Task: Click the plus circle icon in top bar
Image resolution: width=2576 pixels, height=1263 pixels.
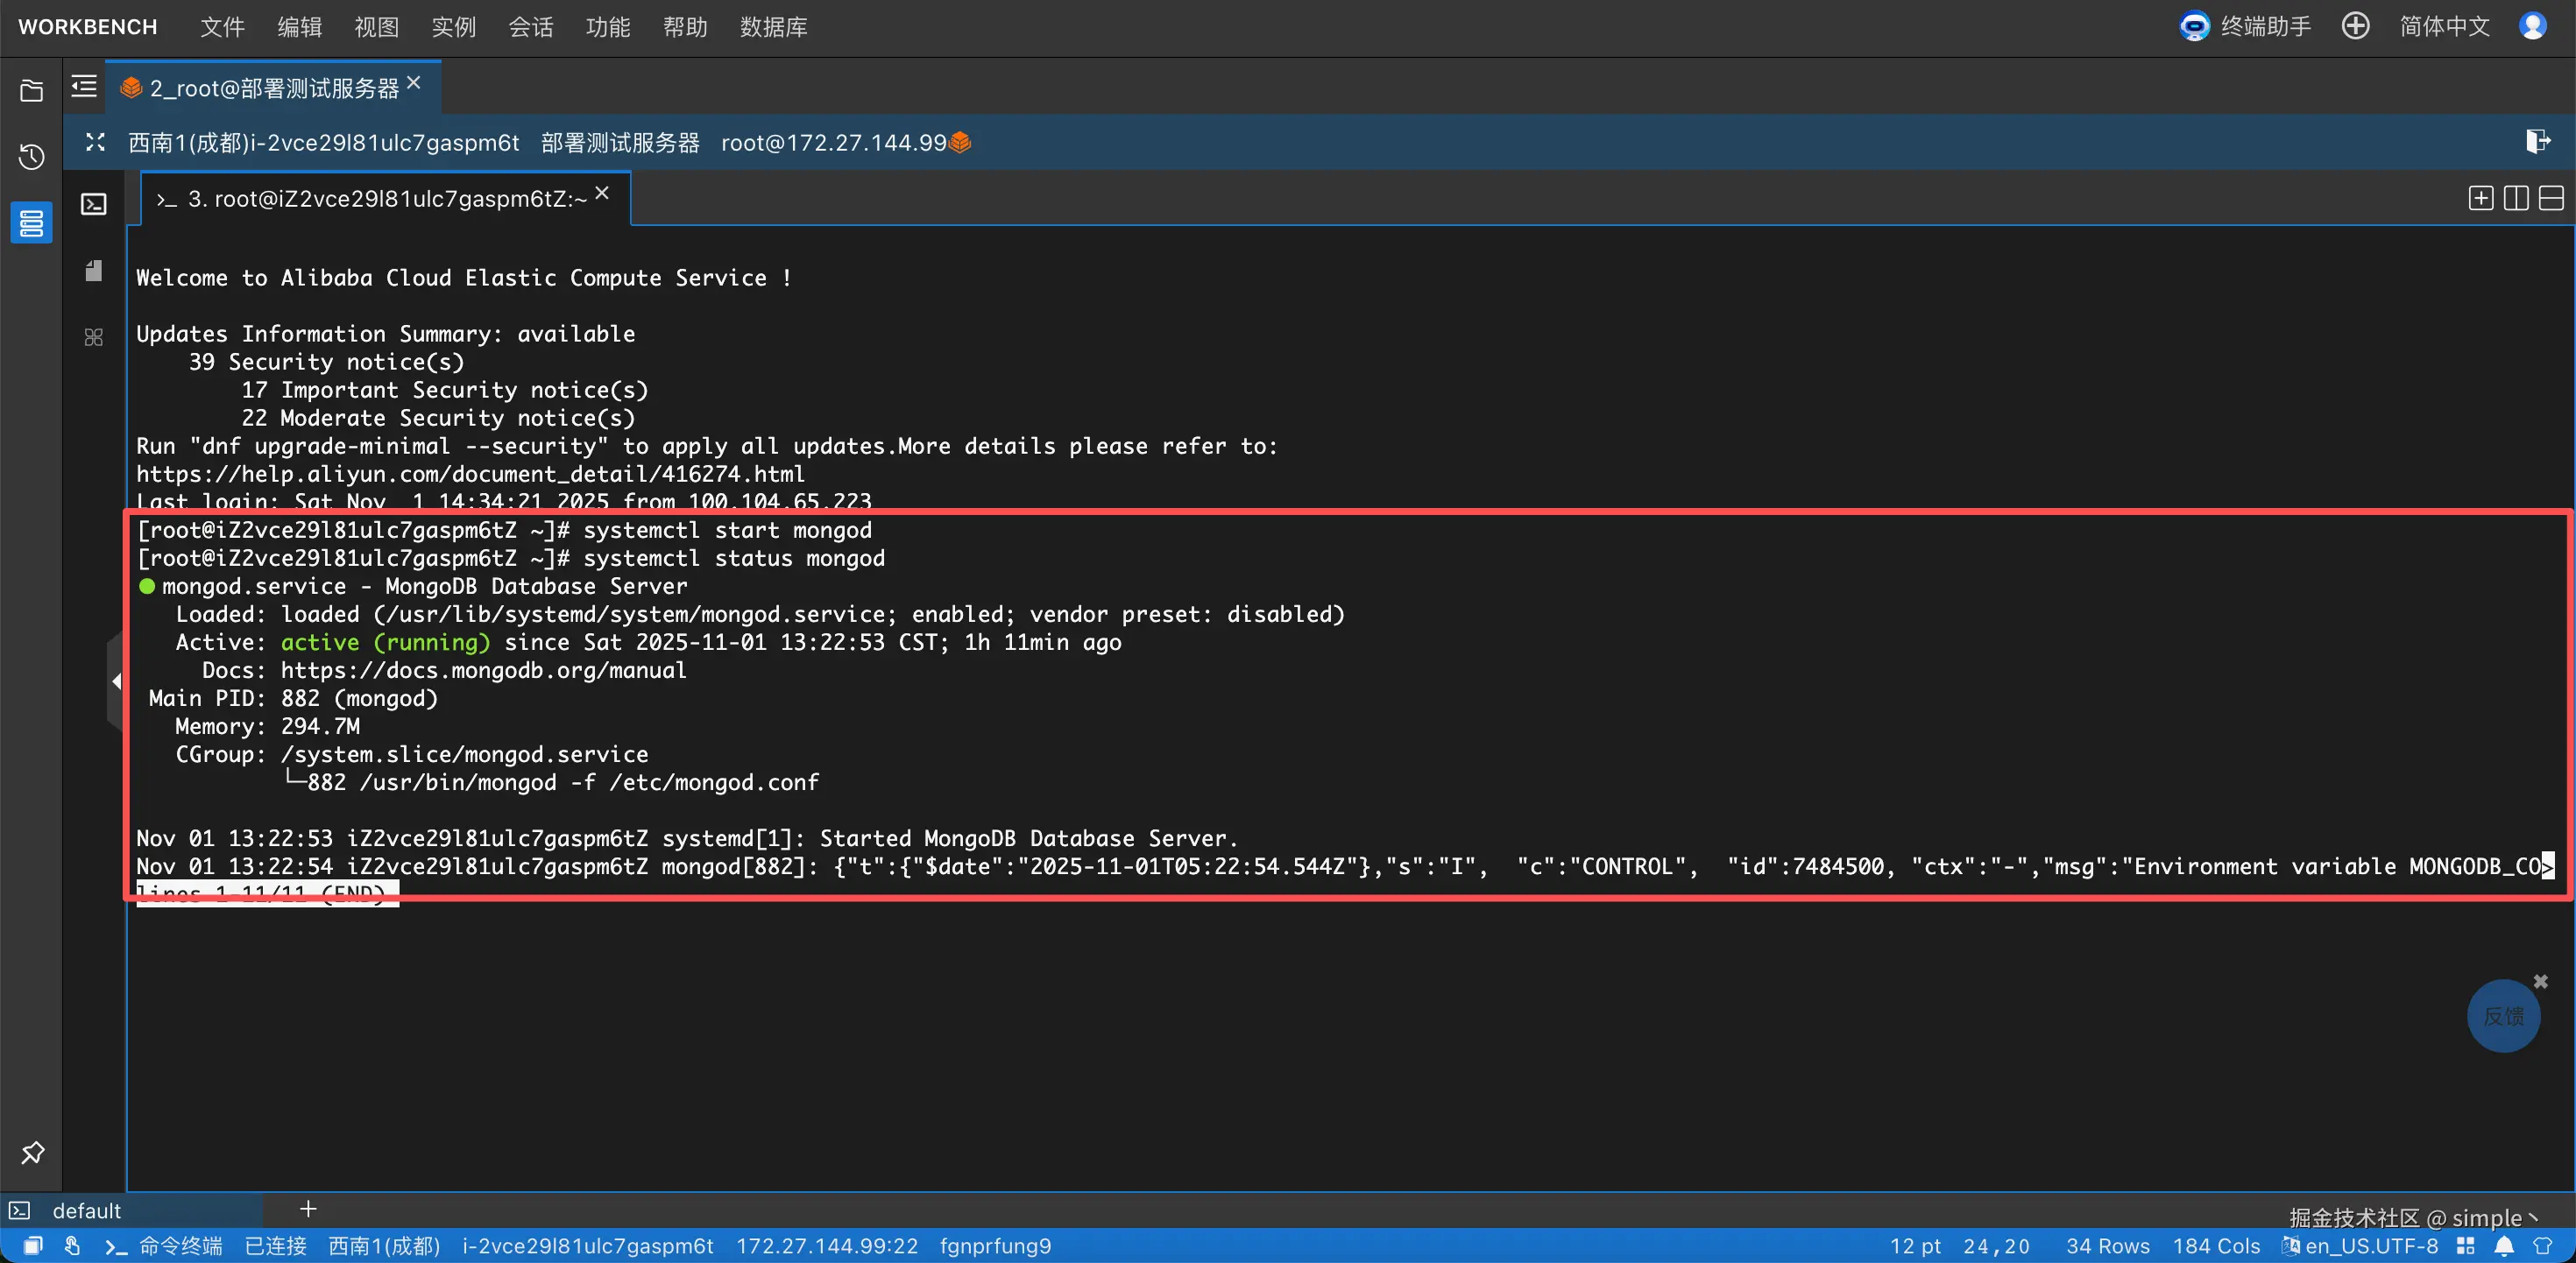Action: coord(2355,26)
